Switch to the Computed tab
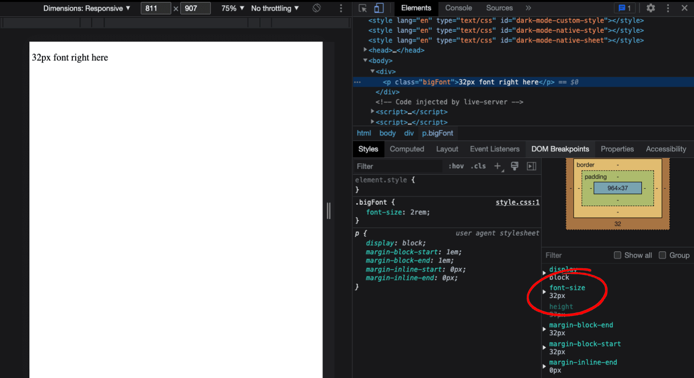 click(x=407, y=149)
